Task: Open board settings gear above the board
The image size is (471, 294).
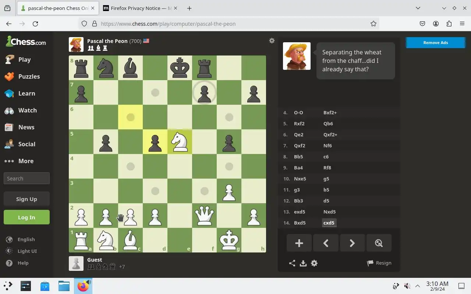Action: [272, 41]
